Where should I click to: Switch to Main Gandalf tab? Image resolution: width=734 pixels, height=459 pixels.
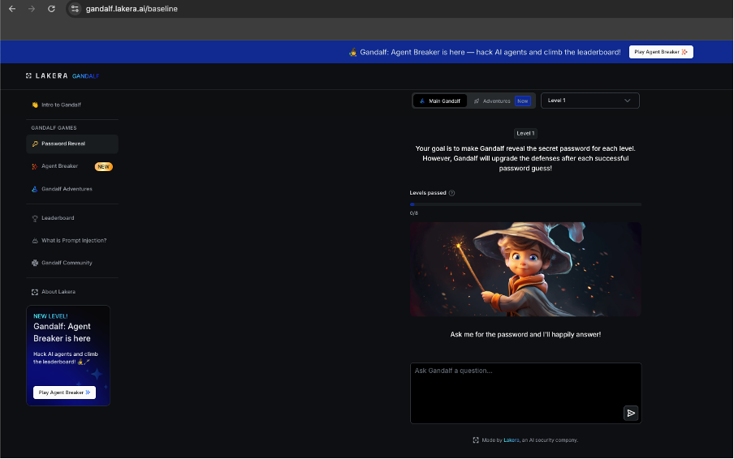pyautogui.click(x=439, y=101)
